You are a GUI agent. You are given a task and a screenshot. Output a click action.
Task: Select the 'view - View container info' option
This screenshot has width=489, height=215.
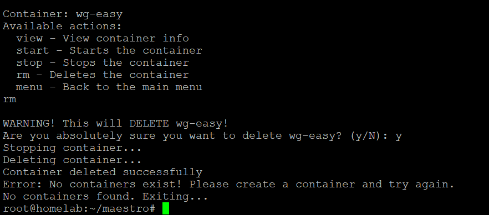pyautogui.click(x=103, y=39)
